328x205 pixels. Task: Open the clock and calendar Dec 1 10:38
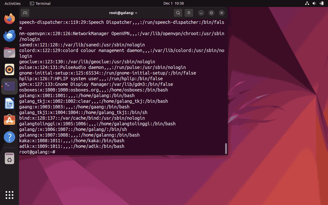click(173, 3)
